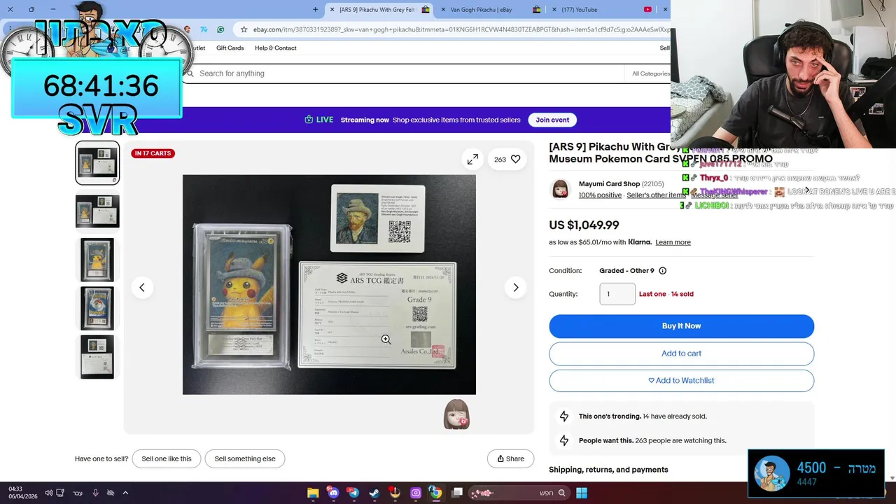Open the Mayumi Card Shop seller link
Screen dimensions: 896x504
click(609, 184)
